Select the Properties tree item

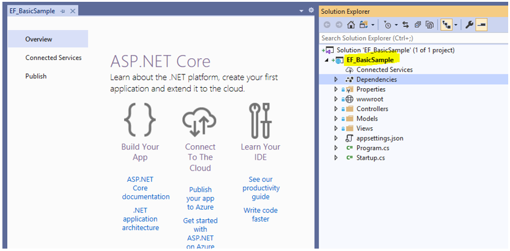pyautogui.click(x=371, y=89)
